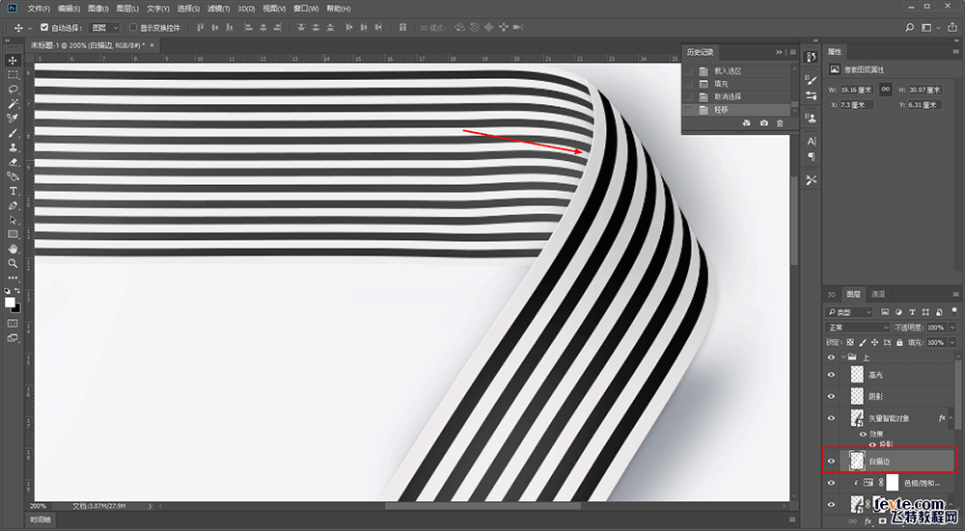Image resolution: width=965 pixels, height=531 pixels.
Task: Disable the 自动选择 checkbox
Action: coord(44,28)
